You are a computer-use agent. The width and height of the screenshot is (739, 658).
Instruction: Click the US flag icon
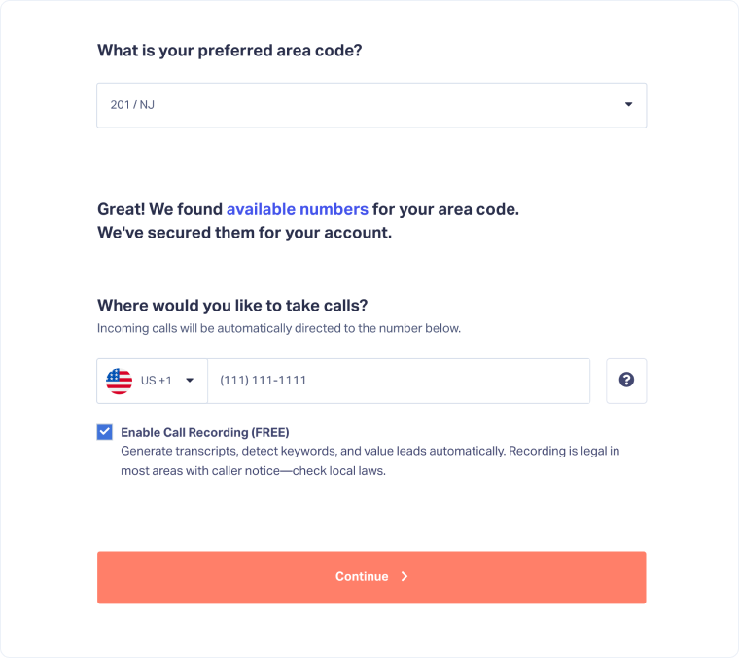[119, 381]
